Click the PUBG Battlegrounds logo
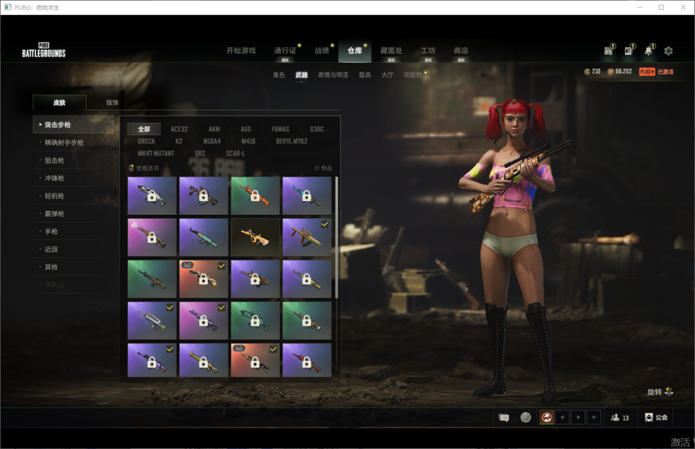The image size is (695, 449). coord(44,51)
